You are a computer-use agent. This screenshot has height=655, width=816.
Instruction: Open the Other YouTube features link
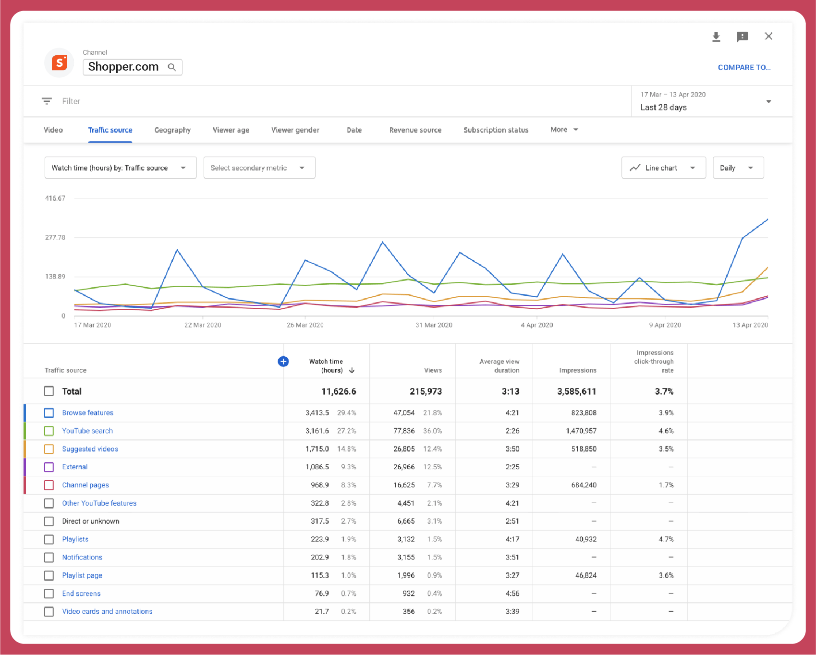point(99,503)
